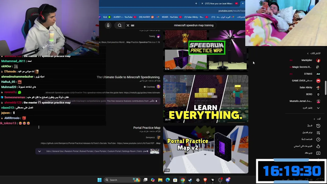Open Liked Videos thumbs-up icon
The height and width of the screenshot is (184, 327).
click(x=318, y=146)
